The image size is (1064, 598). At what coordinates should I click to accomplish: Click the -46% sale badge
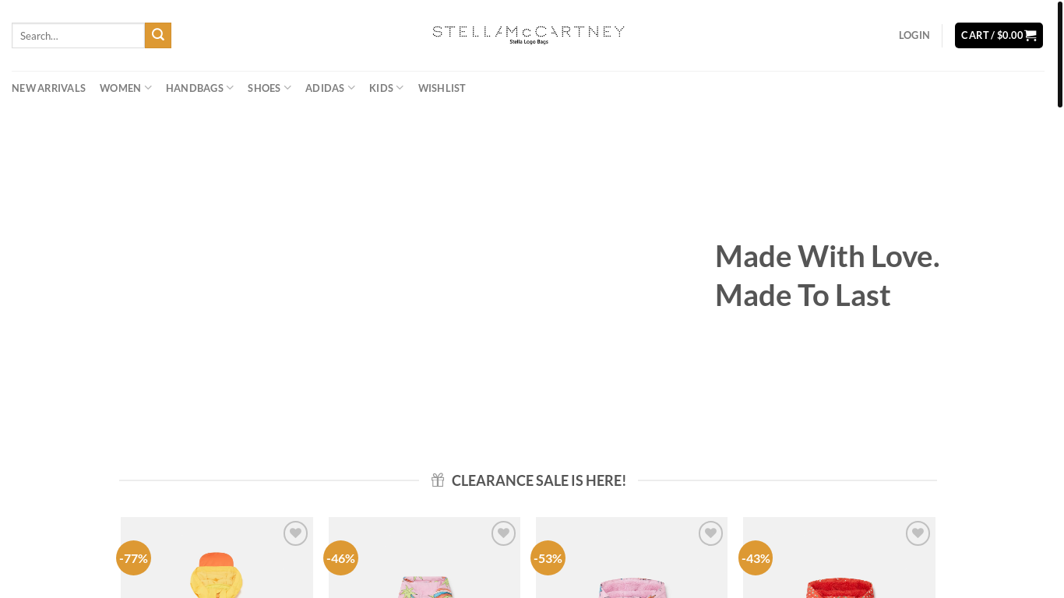click(x=340, y=558)
